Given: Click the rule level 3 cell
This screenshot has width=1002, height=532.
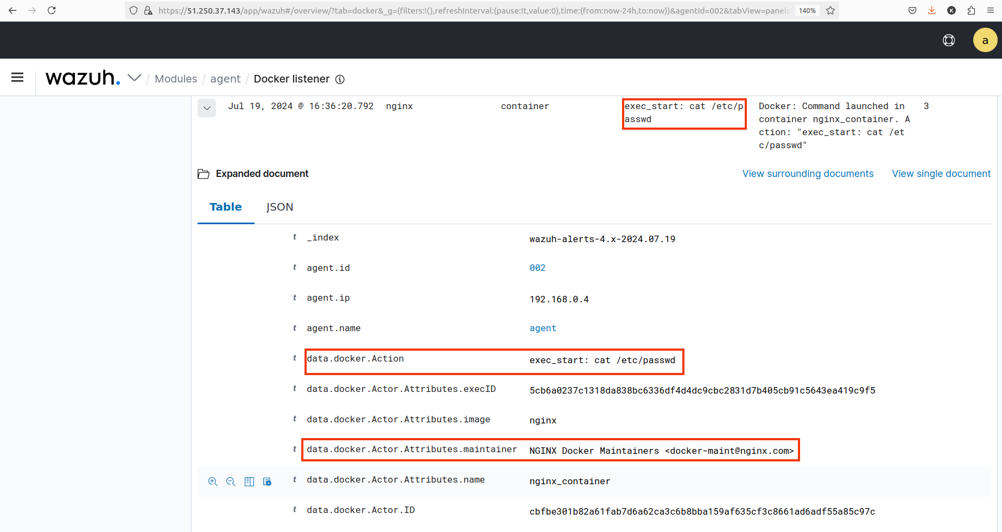Looking at the screenshot, I should pyautogui.click(x=926, y=106).
